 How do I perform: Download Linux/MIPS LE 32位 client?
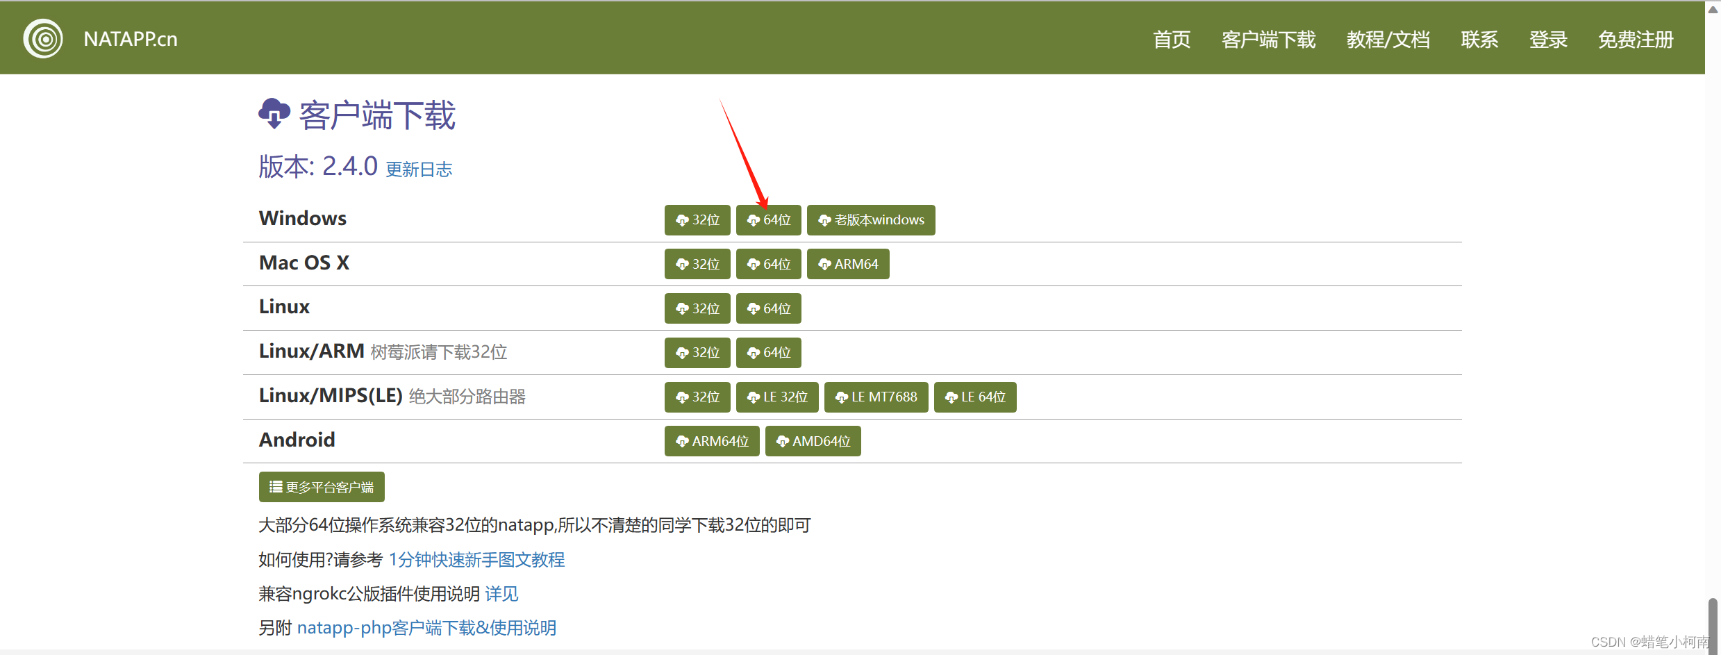(x=777, y=397)
